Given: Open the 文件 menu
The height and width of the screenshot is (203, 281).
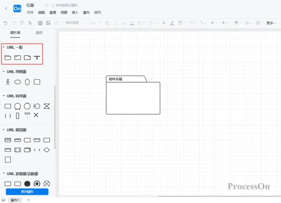Looking at the screenshot, I should pyautogui.click(x=30, y=13).
